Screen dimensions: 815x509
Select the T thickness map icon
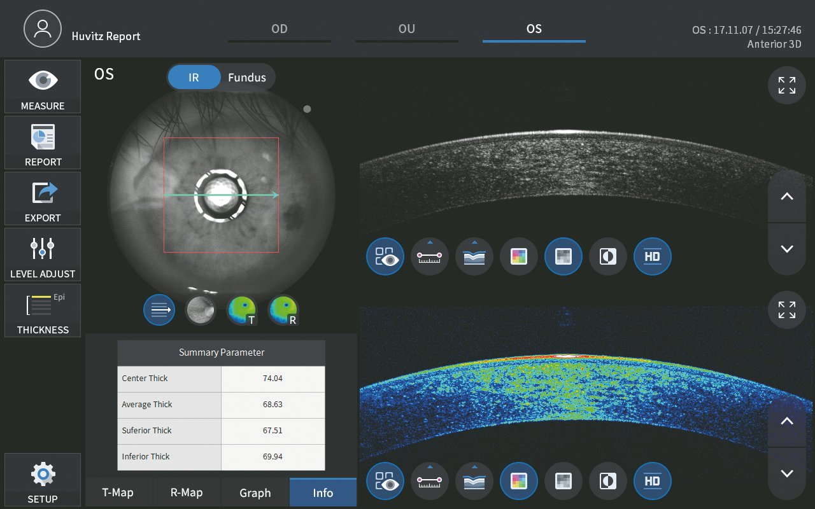pos(242,310)
